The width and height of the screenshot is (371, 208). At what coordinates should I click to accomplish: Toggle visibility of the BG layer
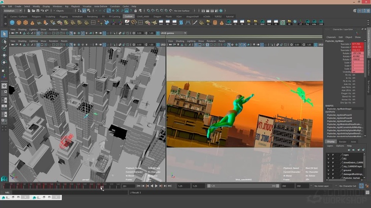coord(328,159)
